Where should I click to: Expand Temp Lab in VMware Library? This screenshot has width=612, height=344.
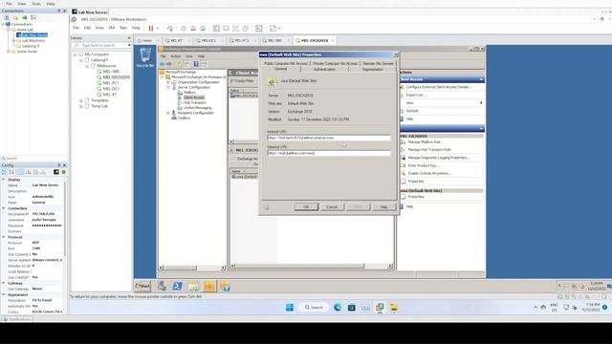(x=81, y=106)
